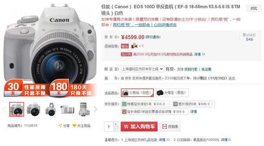Increase quantity with the plus stepper

coord(116,124)
